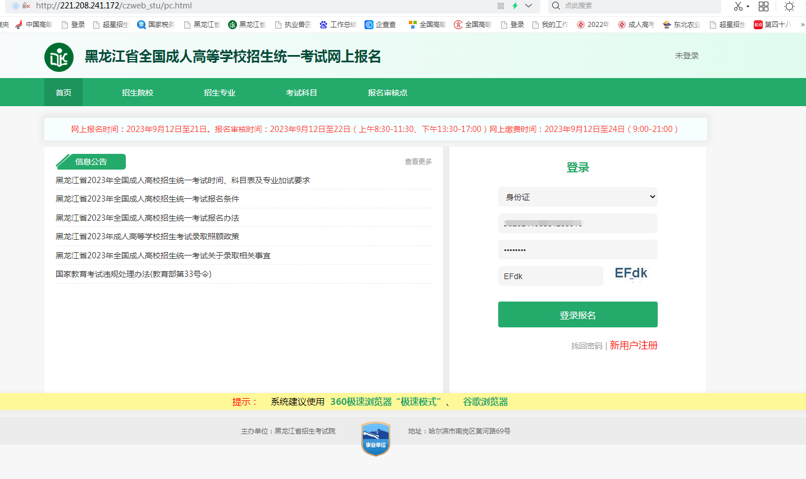Click the QR code icon in address bar
This screenshot has height=479, width=806.
tap(500, 6)
